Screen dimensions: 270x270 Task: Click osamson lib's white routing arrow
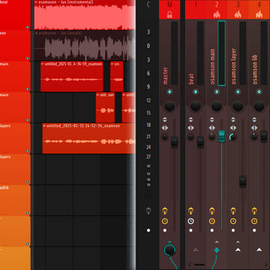pos(259,250)
